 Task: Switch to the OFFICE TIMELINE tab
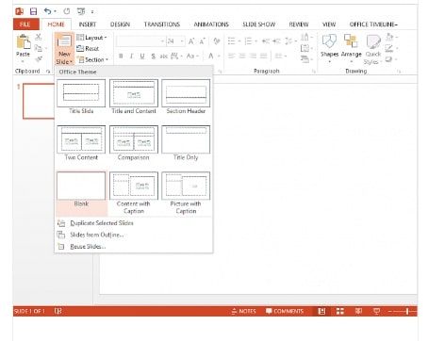click(373, 24)
